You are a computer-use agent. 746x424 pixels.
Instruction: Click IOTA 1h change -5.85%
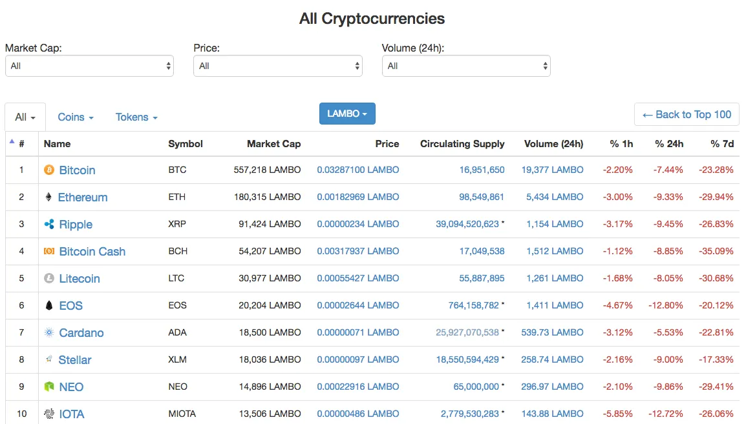click(x=617, y=414)
